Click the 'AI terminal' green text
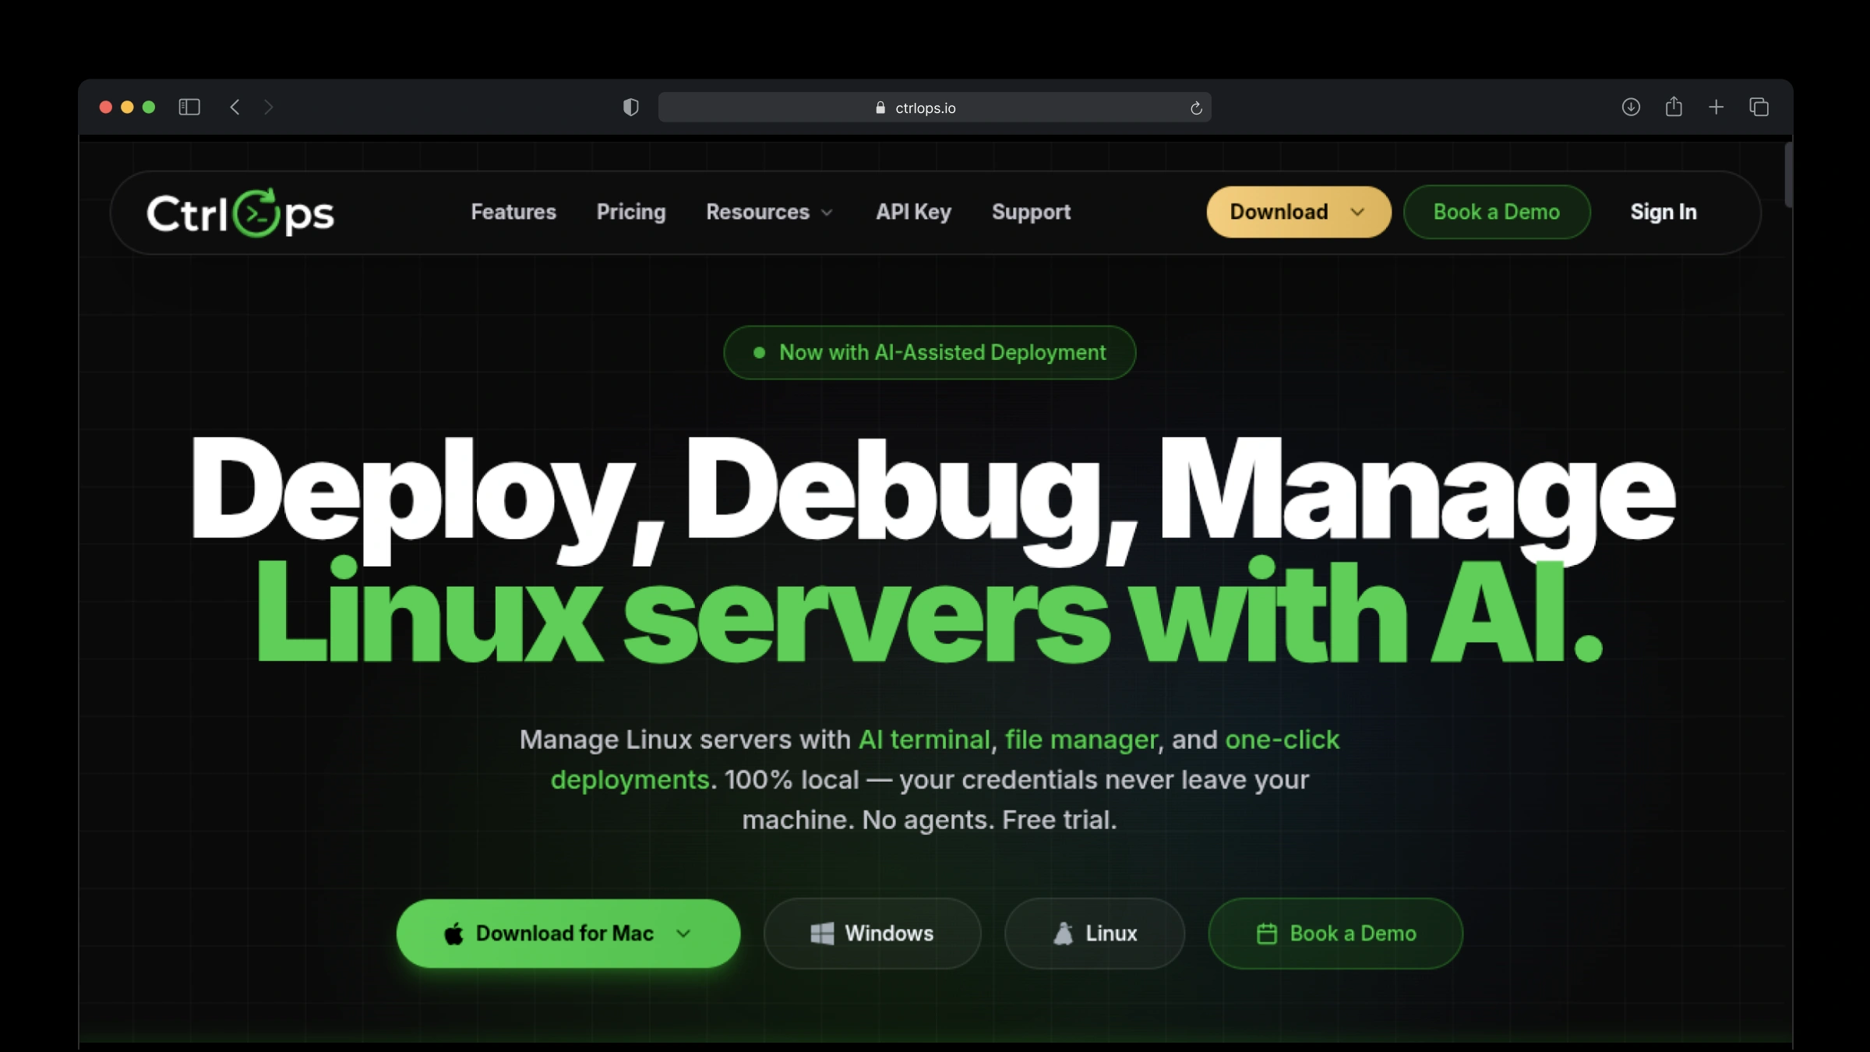Viewport: 1870px width, 1052px height. coord(924,740)
